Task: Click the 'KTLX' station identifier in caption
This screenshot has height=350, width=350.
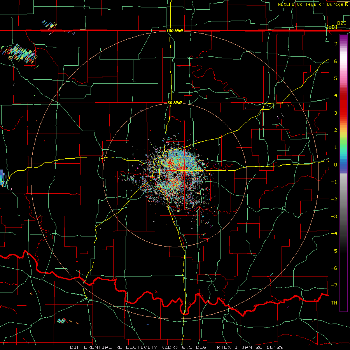Action: 224,347
